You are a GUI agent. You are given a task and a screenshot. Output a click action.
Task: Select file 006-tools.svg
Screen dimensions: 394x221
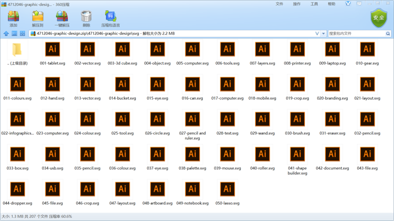pos(227,53)
